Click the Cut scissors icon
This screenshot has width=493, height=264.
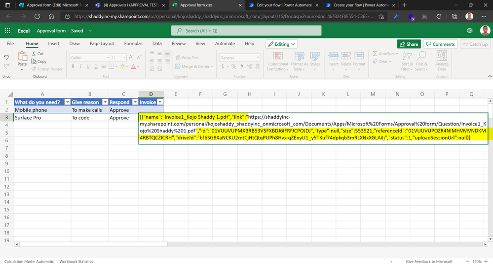click(33, 54)
